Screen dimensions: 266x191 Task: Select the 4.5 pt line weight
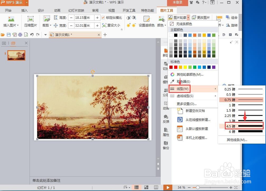pos(241,126)
